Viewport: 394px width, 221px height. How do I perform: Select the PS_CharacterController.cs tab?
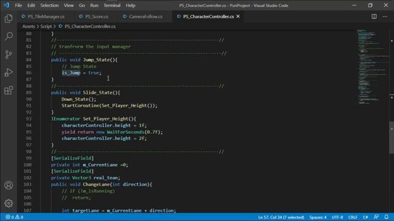coord(208,17)
